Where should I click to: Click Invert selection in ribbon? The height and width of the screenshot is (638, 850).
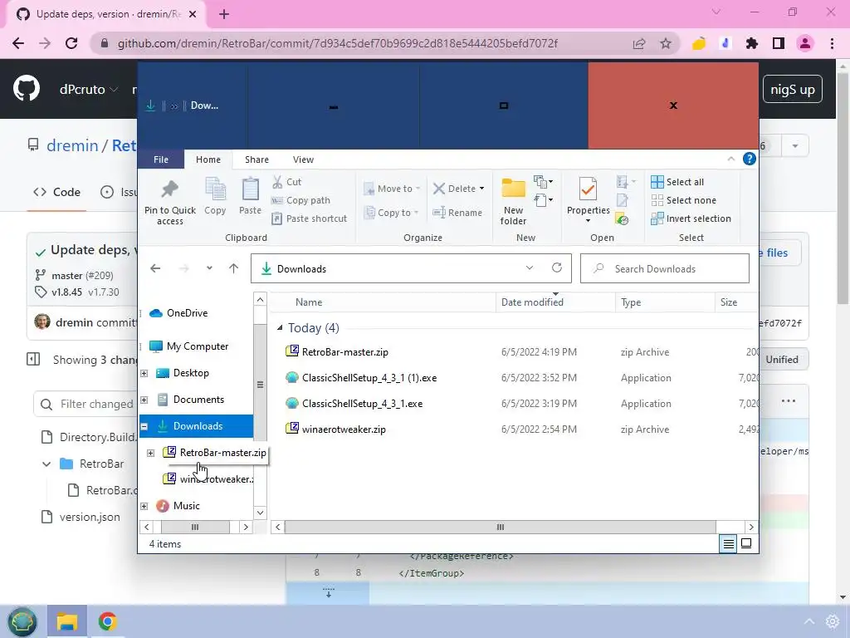click(691, 218)
